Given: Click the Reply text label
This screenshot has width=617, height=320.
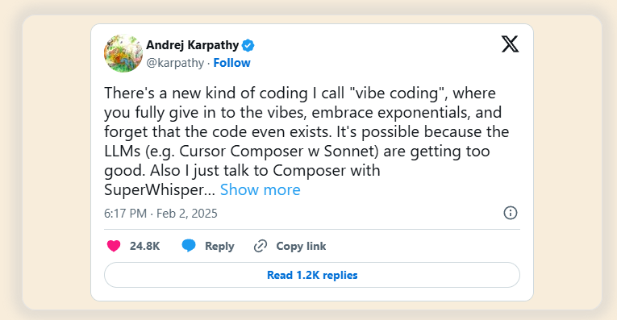Looking at the screenshot, I should tap(219, 246).
